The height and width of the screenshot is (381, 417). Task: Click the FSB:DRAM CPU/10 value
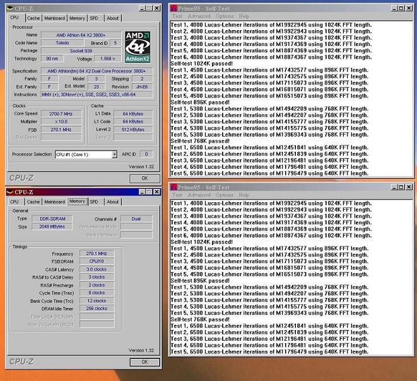pyautogui.click(x=97, y=261)
